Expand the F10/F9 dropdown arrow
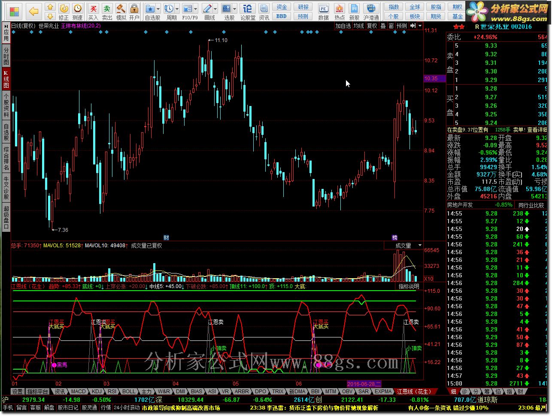 (x=195, y=9)
